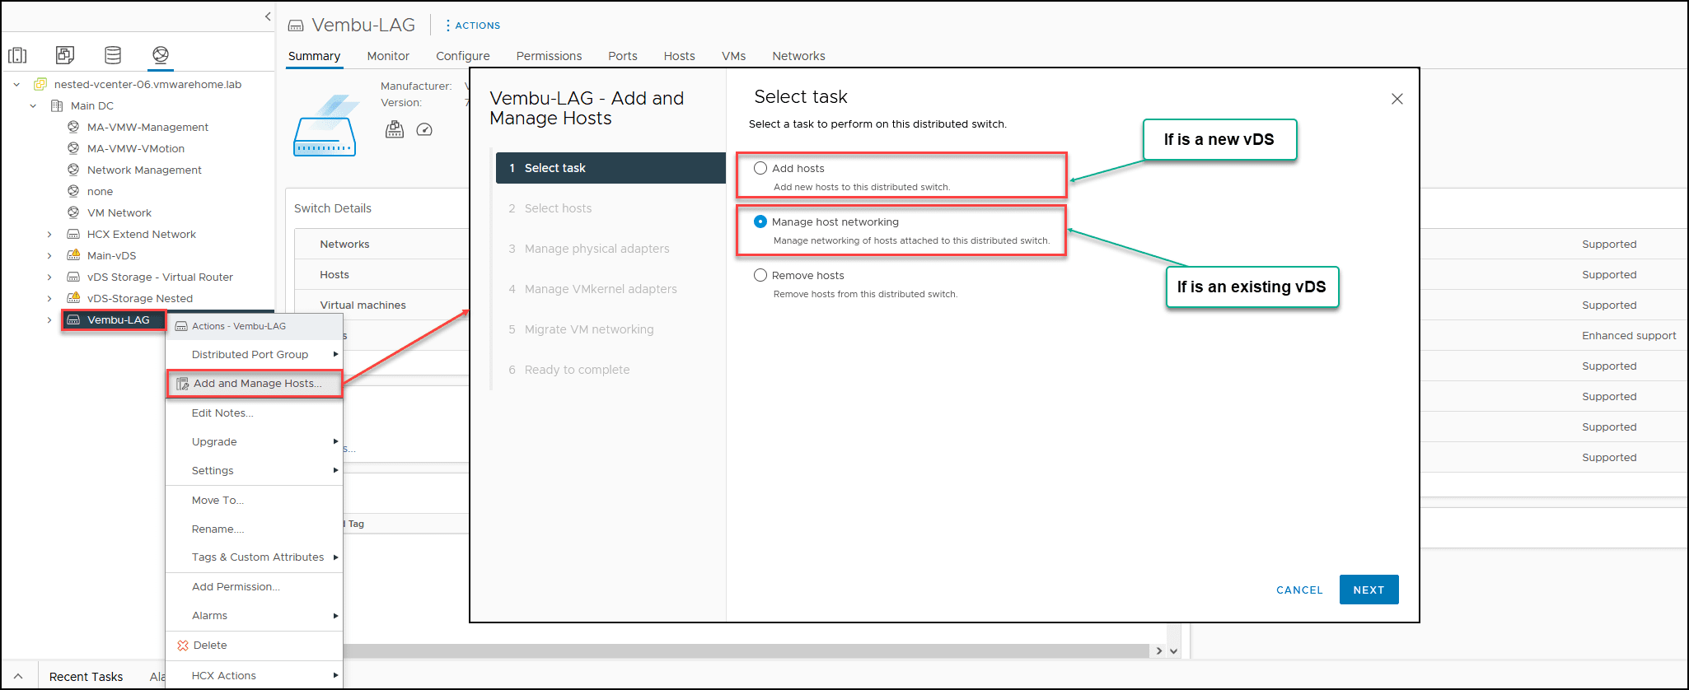Click the Main DC datacenter icon
The width and height of the screenshot is (1689, 690).
point(57,105)
